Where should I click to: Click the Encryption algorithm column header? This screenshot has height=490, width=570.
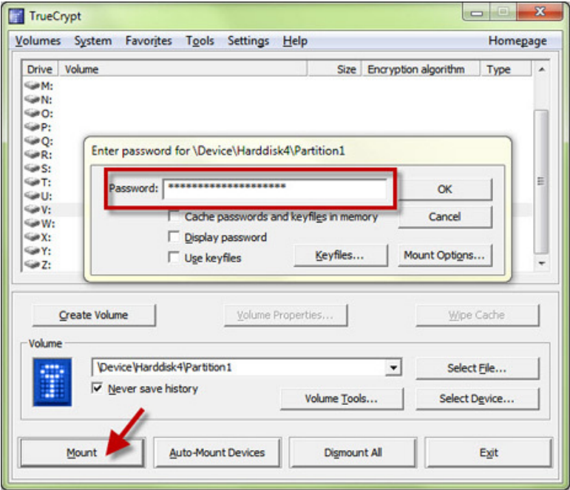click(x=421, y=69)
